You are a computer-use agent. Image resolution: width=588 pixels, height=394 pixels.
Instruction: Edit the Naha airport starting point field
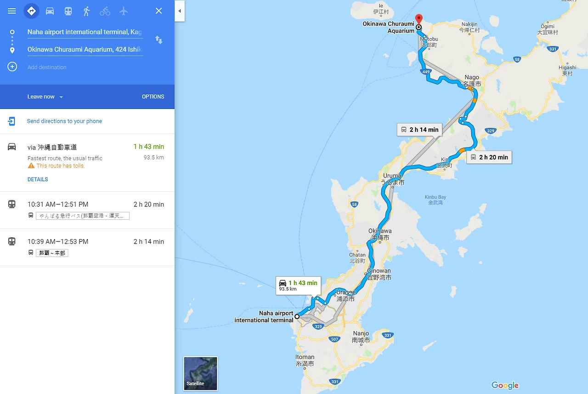(85, 32)
